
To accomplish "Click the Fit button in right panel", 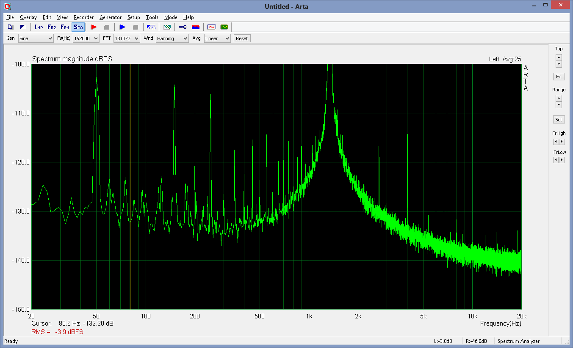I will (559, 77).
